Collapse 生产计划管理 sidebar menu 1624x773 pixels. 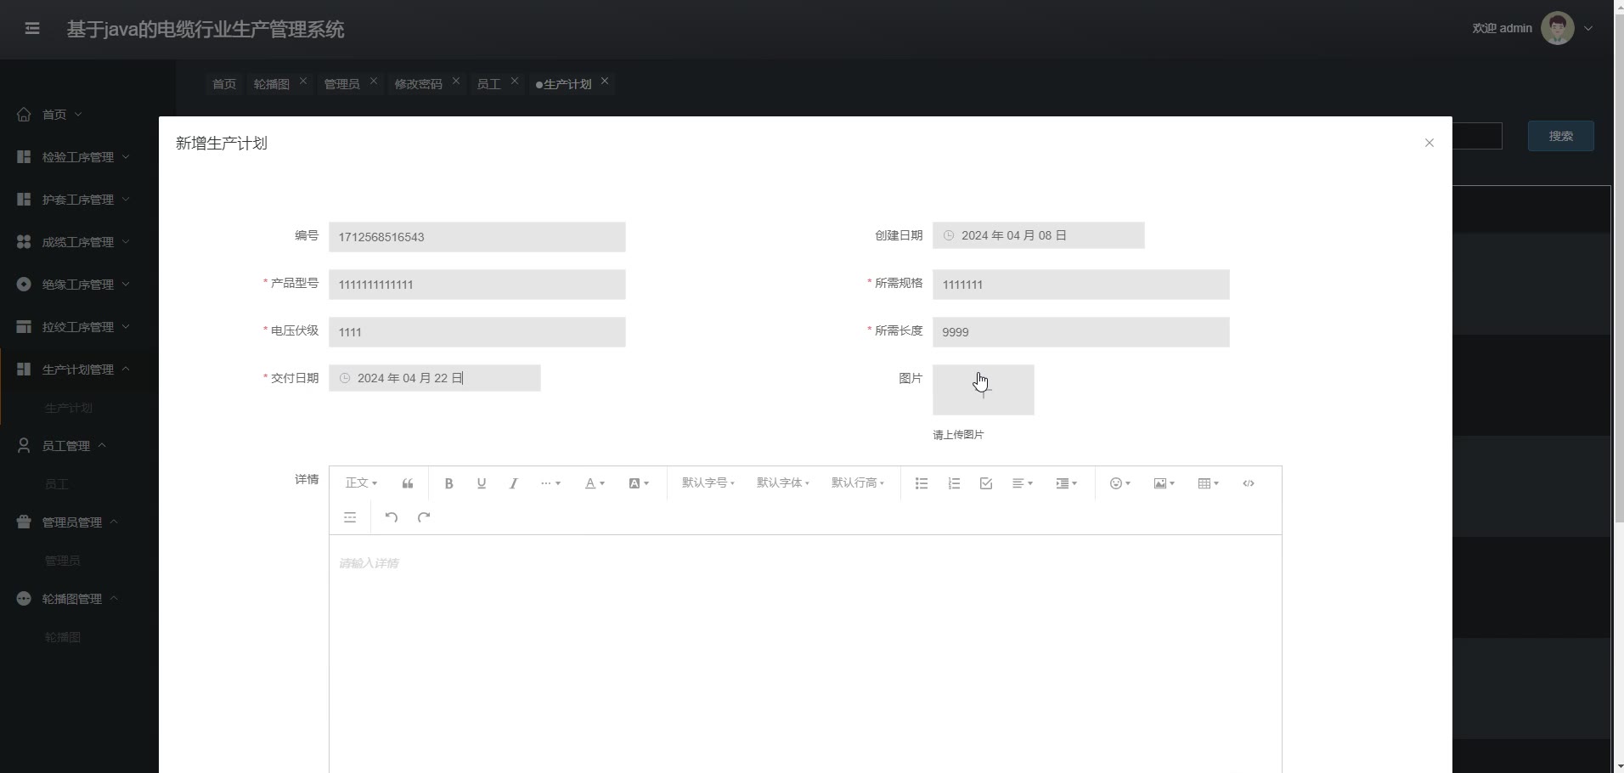(x=78, y=370)
